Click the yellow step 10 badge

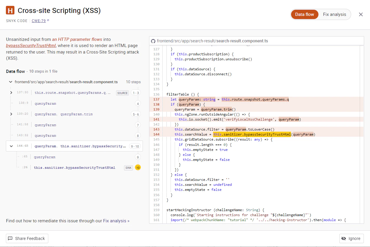[x=138, y=168]
